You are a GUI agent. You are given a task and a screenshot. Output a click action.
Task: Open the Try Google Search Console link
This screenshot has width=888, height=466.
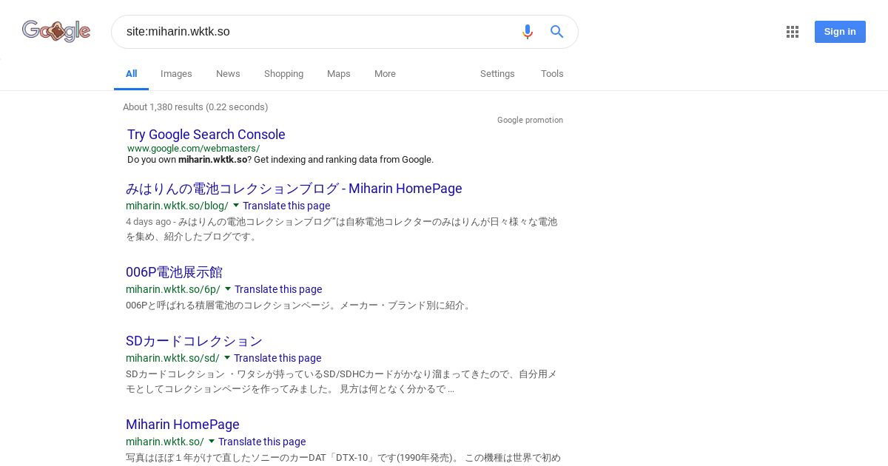pos(206,135)
